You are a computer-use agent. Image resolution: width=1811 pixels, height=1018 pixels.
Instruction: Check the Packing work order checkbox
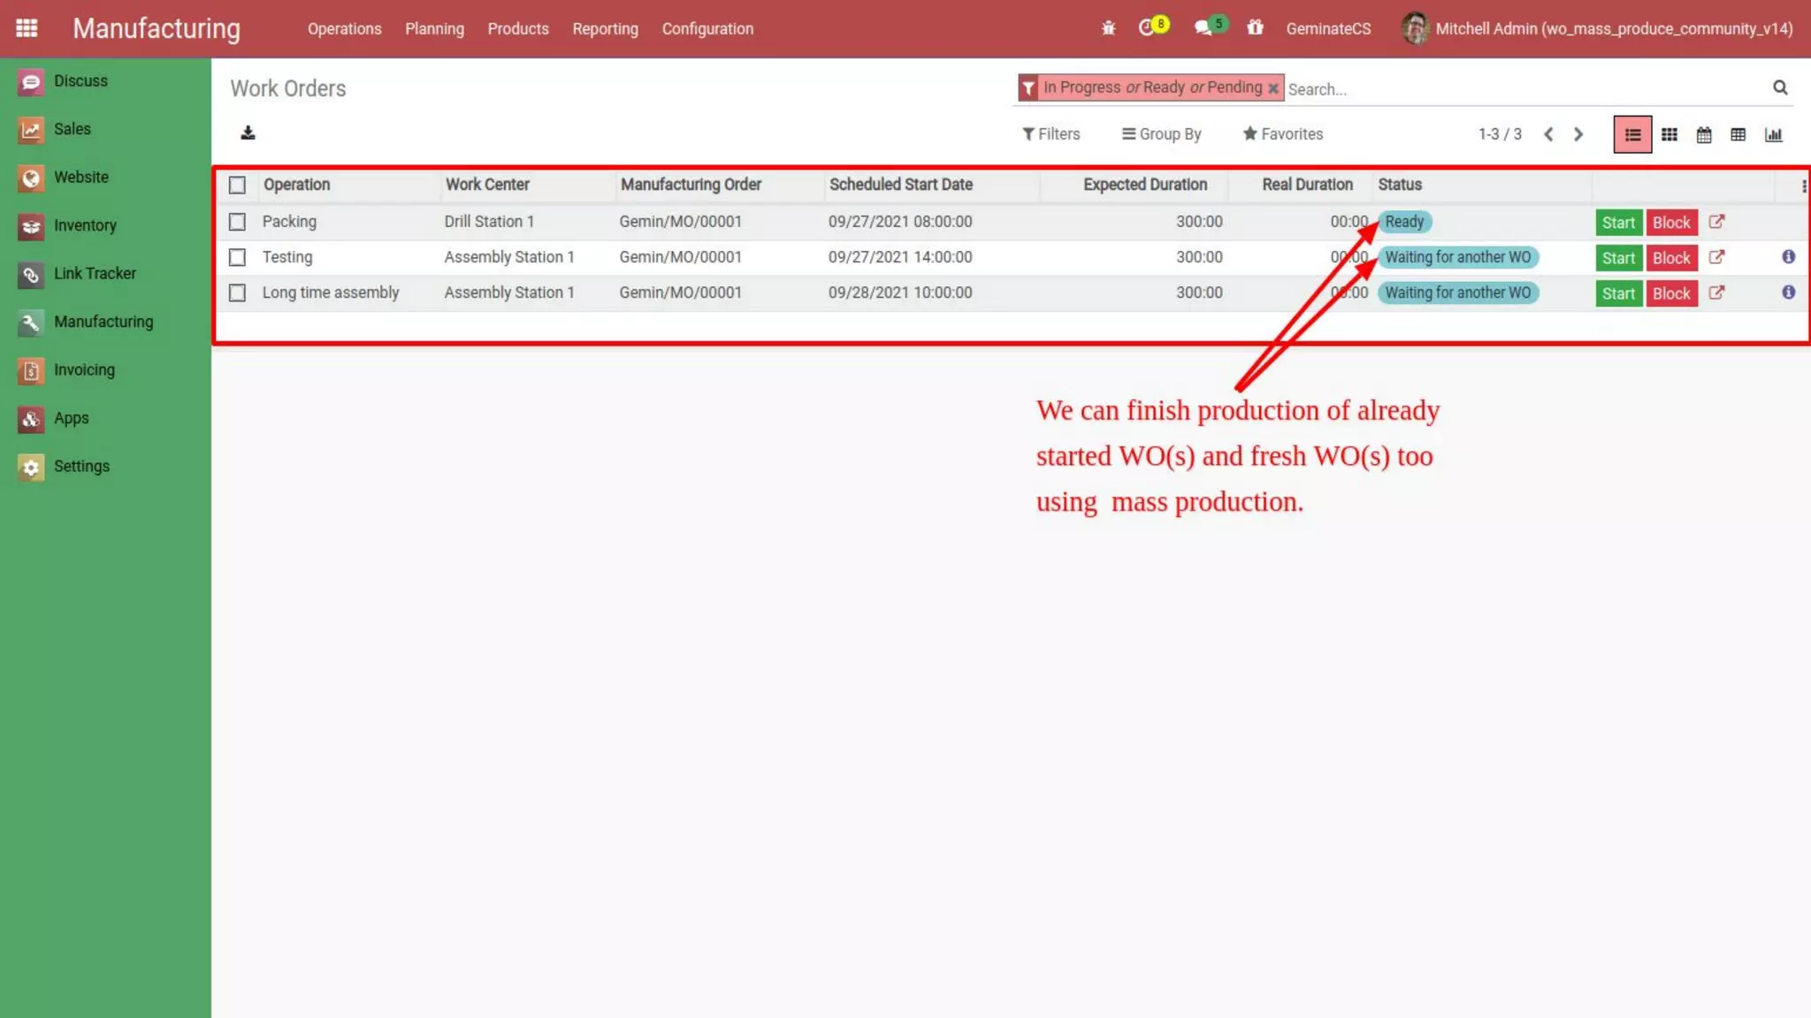point(237,222)
